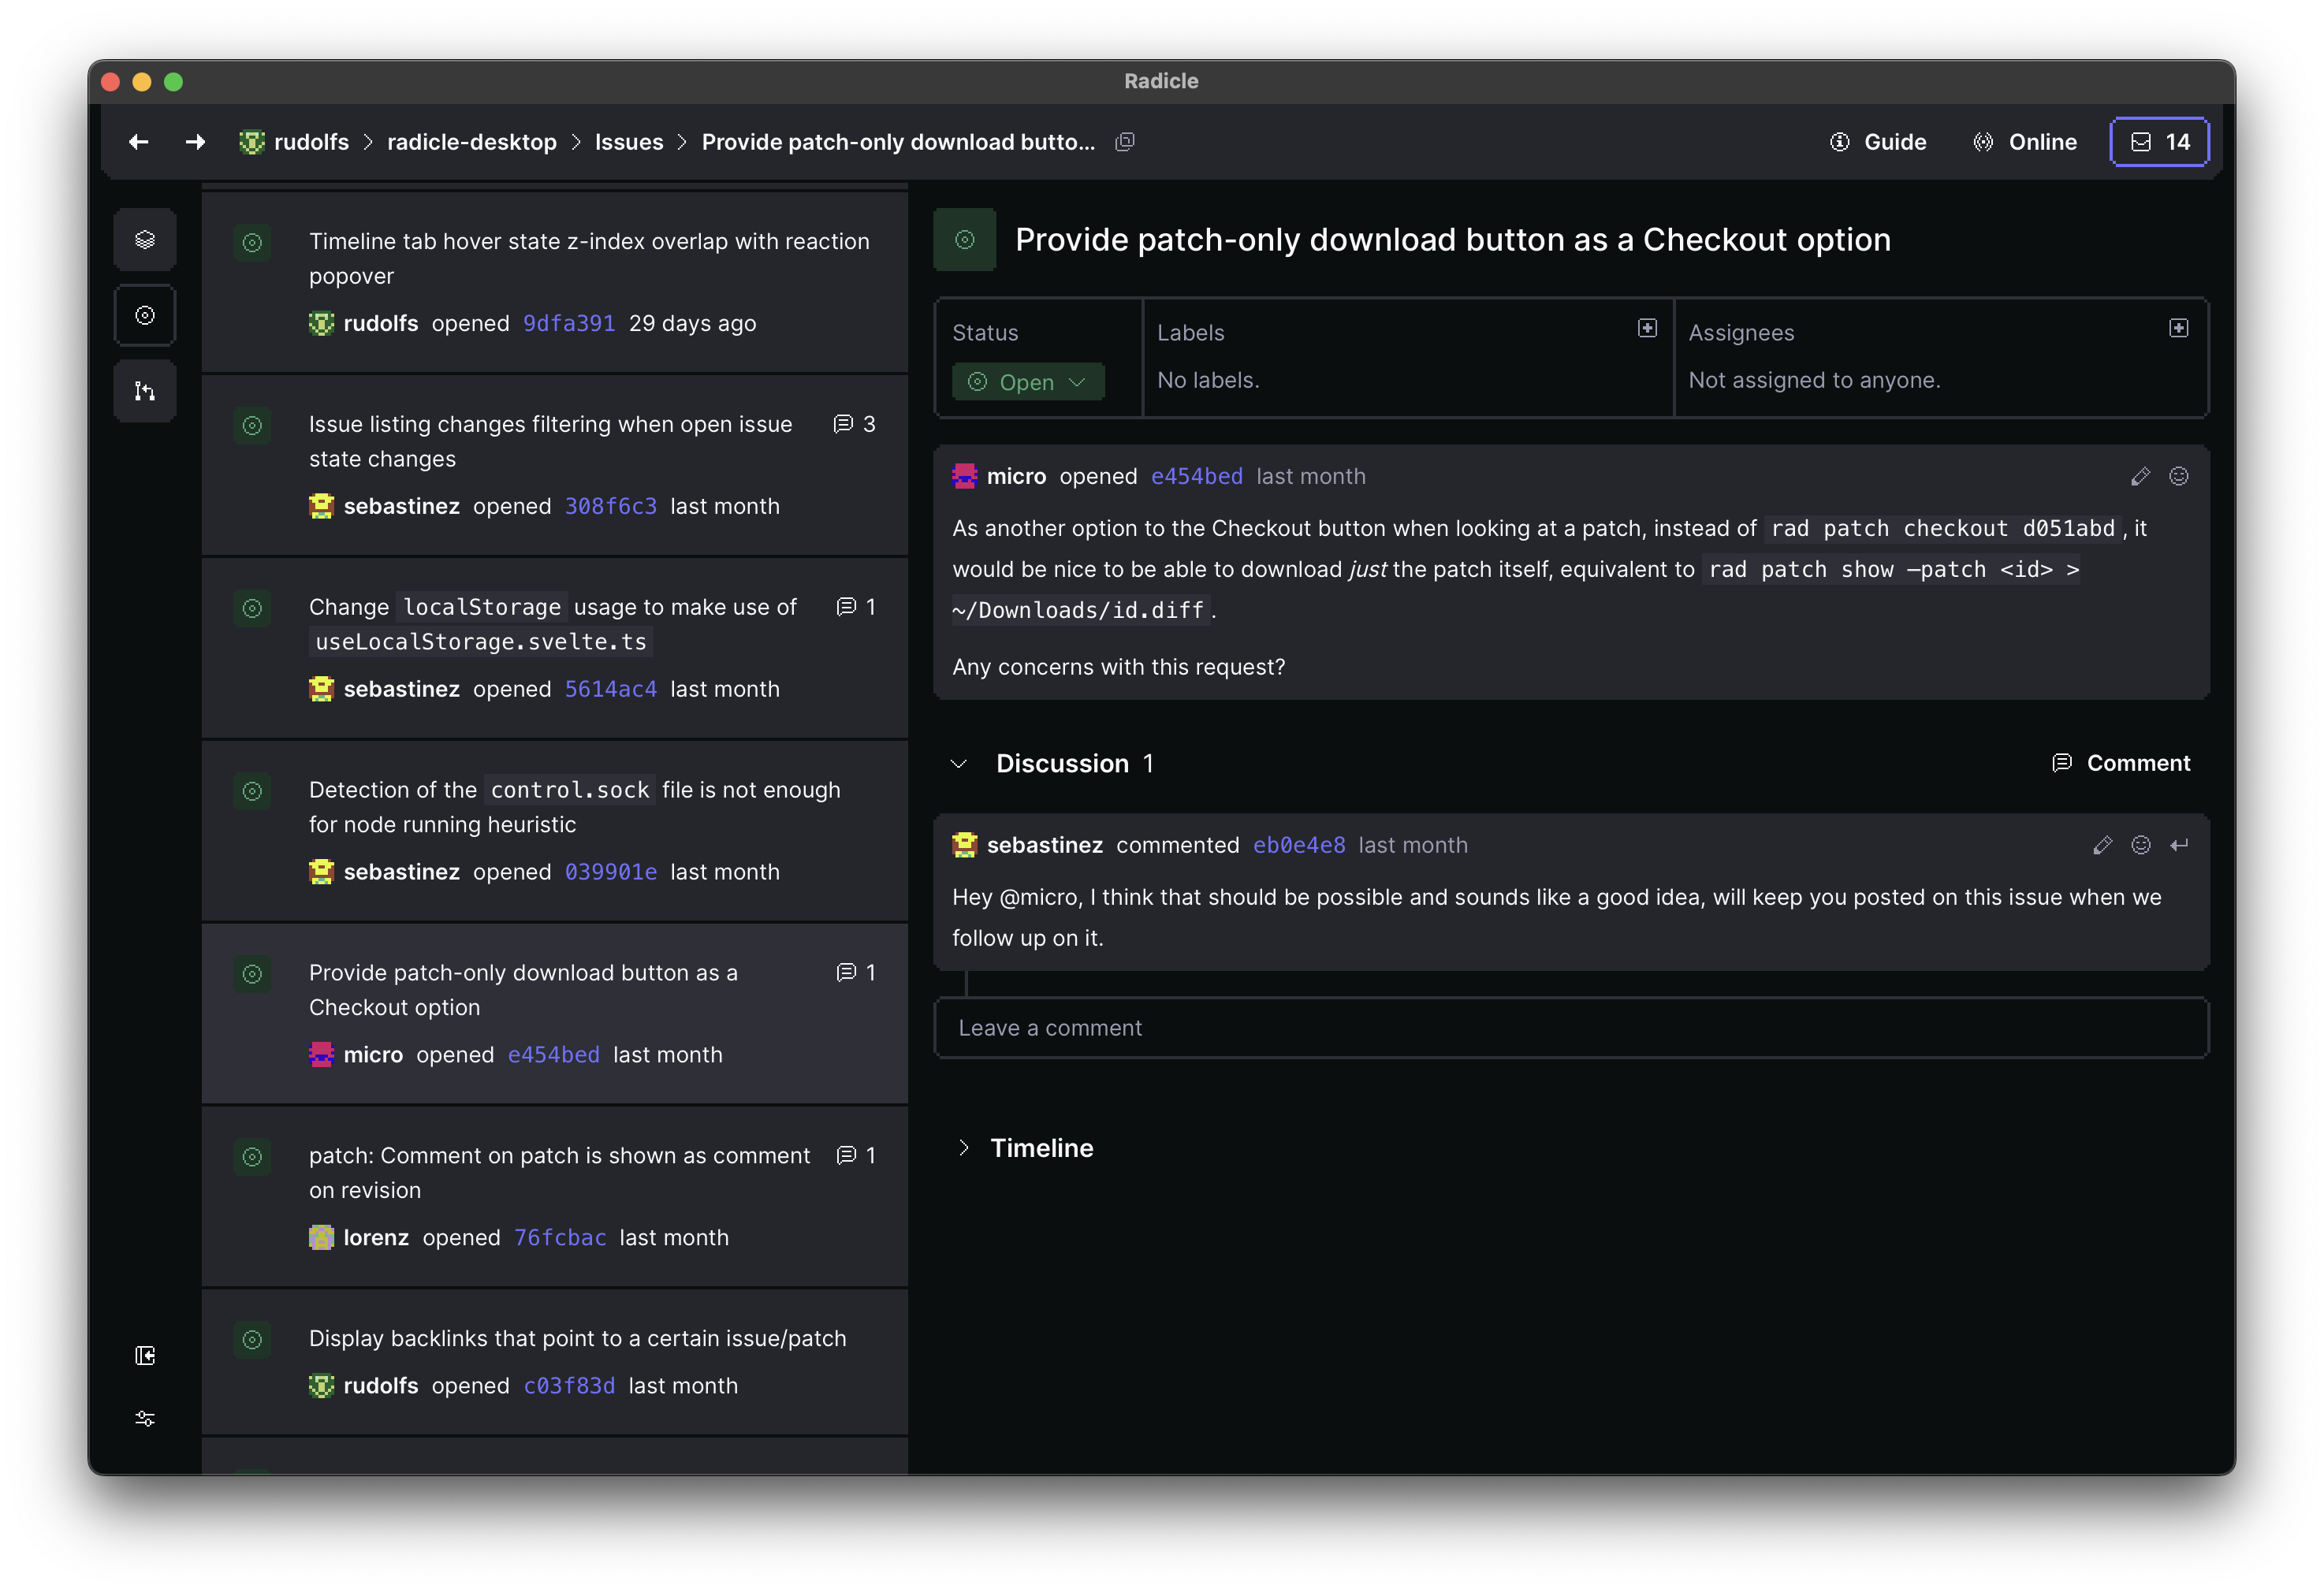
Task: Open issue 'Issue listing changes filtering'
Action: (555, 465)
